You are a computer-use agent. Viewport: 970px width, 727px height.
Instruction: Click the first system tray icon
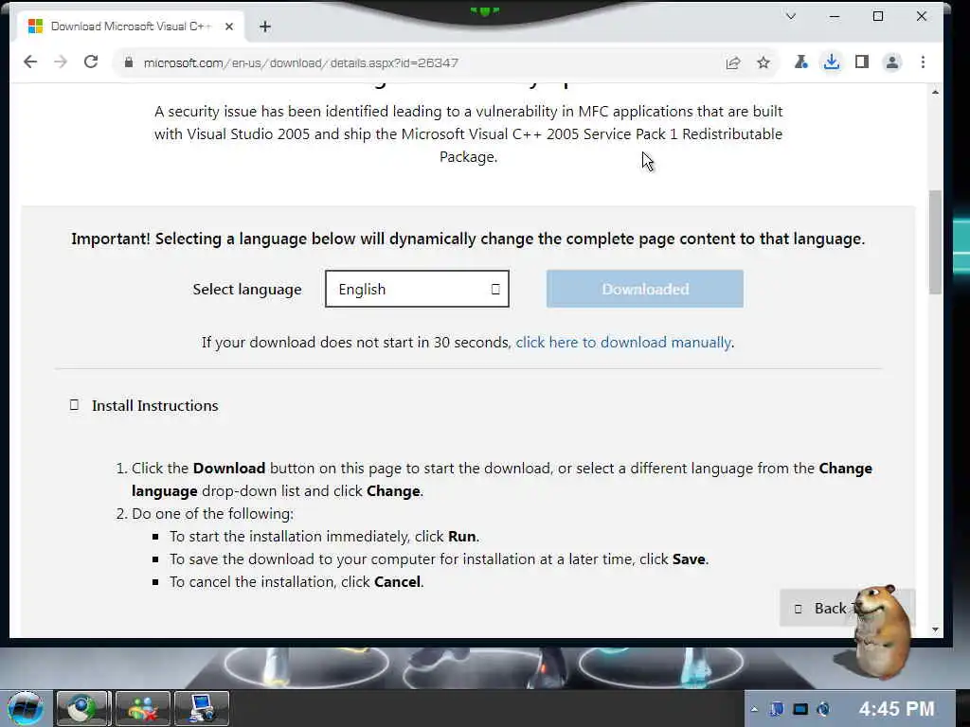click(777, 709)
